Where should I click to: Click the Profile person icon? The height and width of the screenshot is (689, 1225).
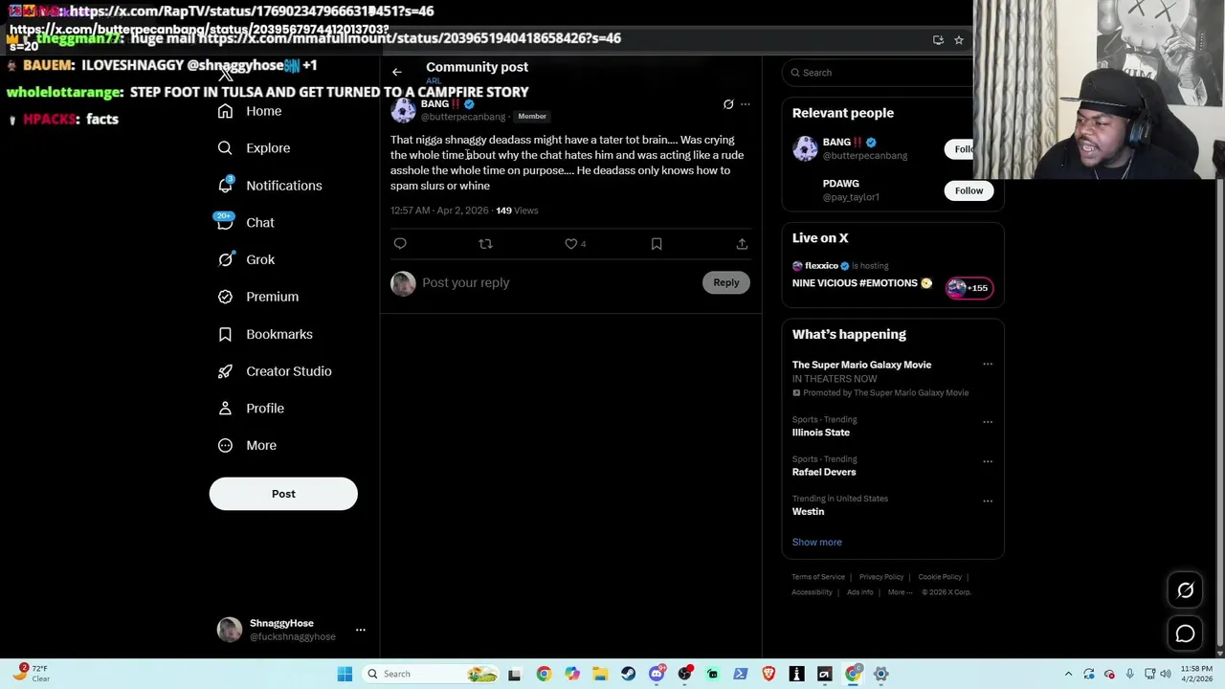[225, 408]
